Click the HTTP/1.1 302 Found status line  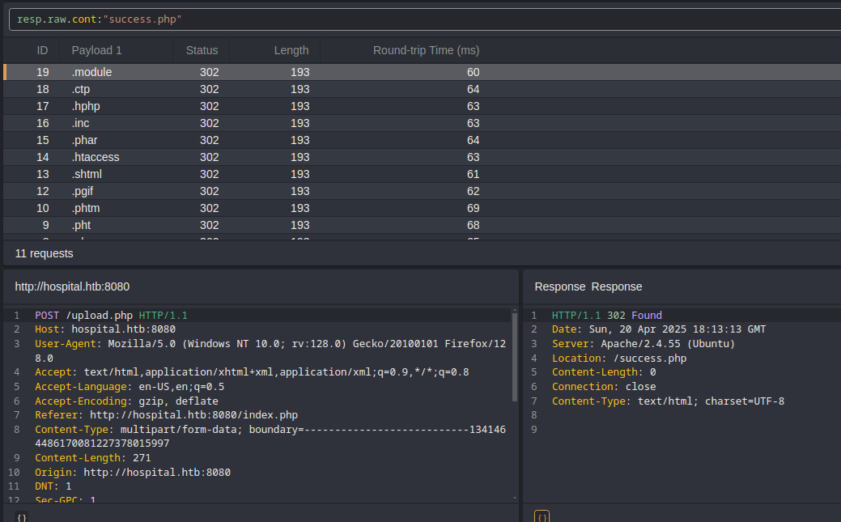click(607, 316)
